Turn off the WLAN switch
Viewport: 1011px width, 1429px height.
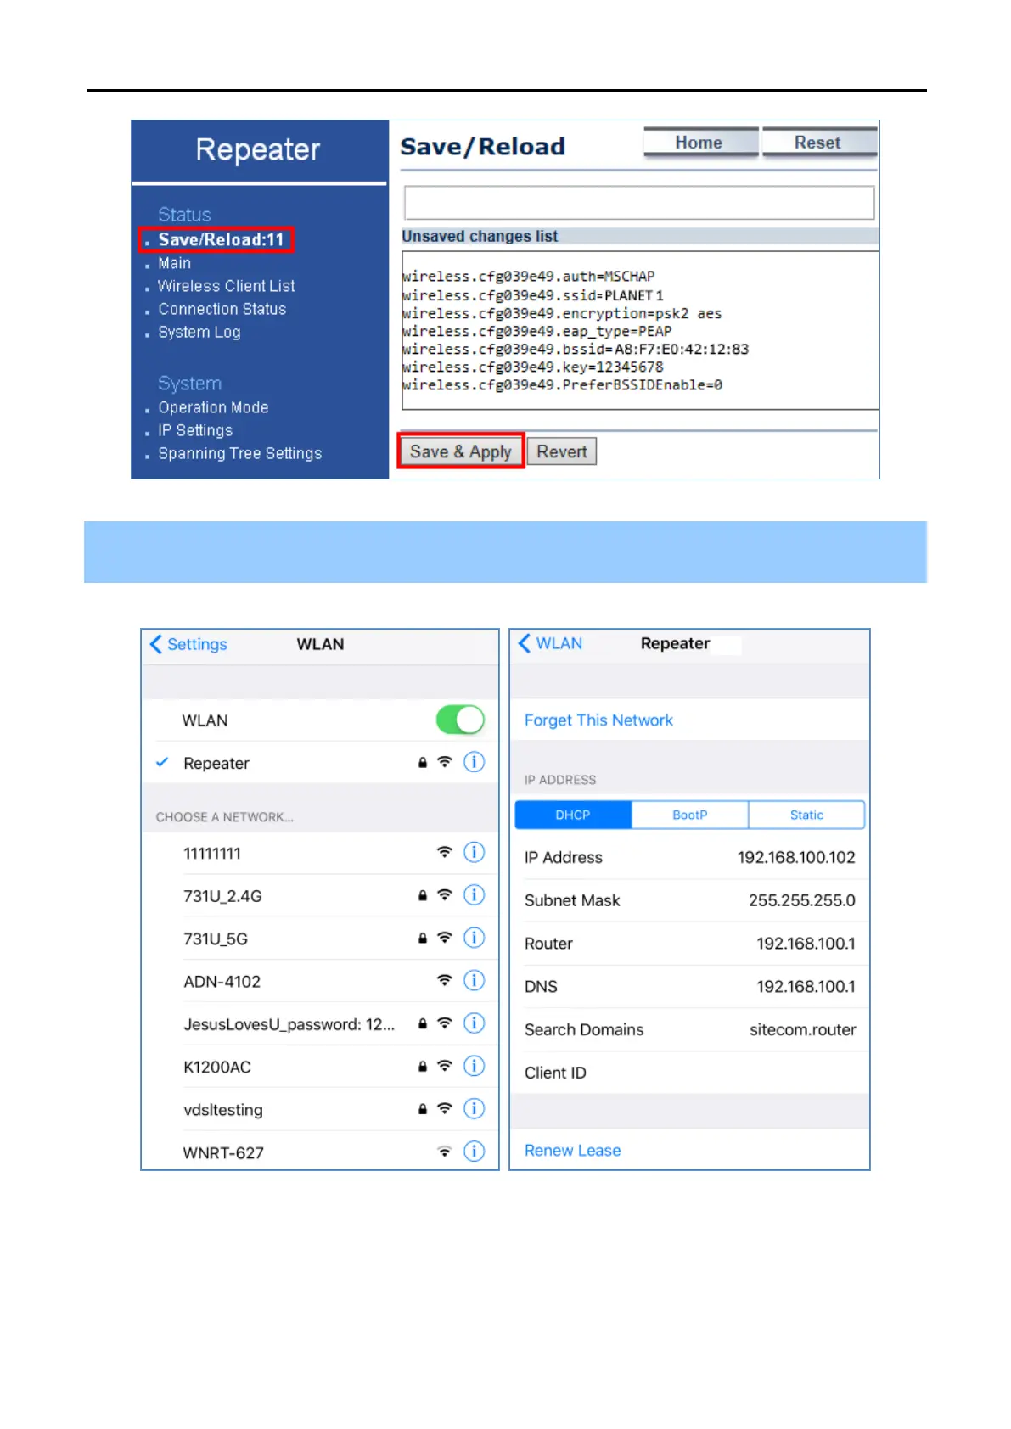click(460, 720)
